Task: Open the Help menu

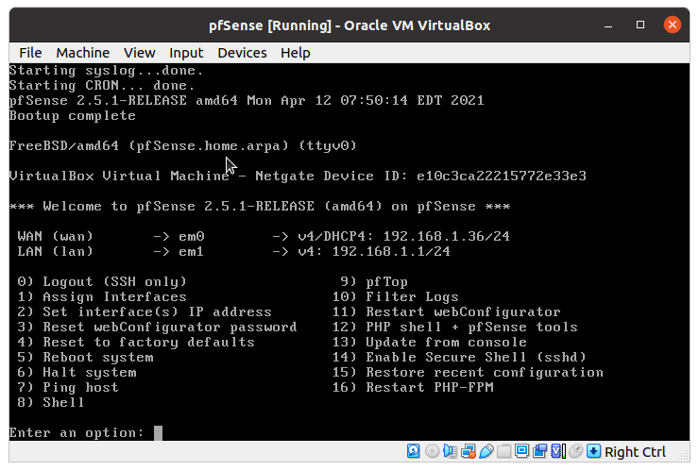Action: click(295, 53)
